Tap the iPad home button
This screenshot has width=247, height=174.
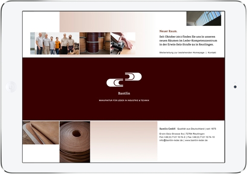(11, 87)
